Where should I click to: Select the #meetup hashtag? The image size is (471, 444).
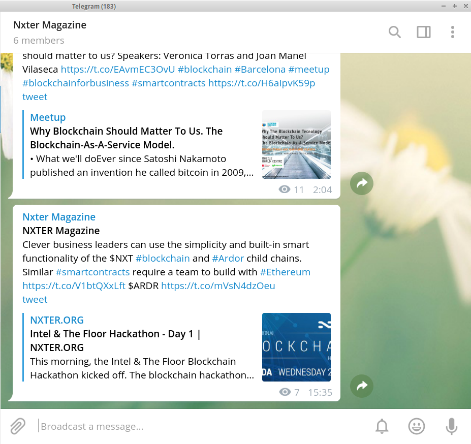[x=309, y=70]
